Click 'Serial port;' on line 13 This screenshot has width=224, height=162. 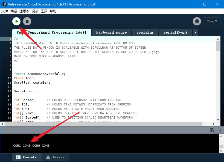click(x=25, y=91)
